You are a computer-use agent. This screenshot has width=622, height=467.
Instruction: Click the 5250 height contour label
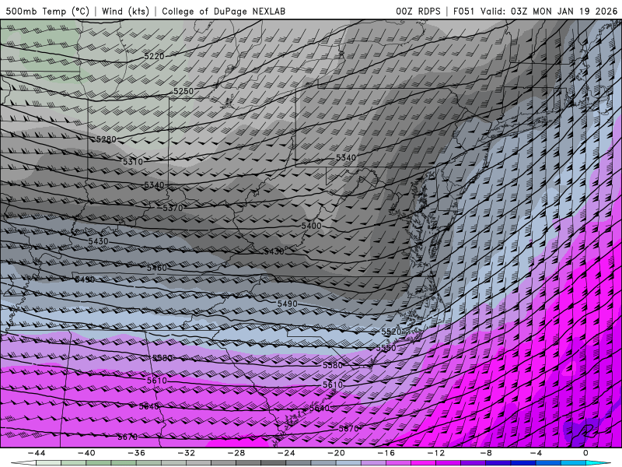pyautogui.click(x=183, y=91)
